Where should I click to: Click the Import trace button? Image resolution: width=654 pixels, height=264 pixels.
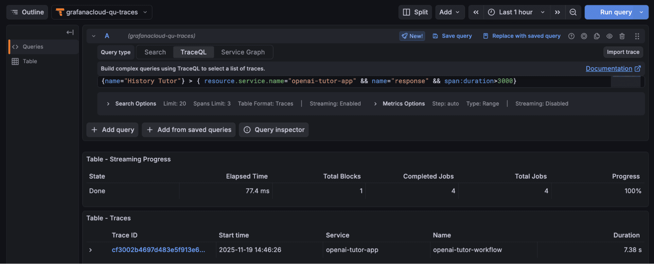623,52
